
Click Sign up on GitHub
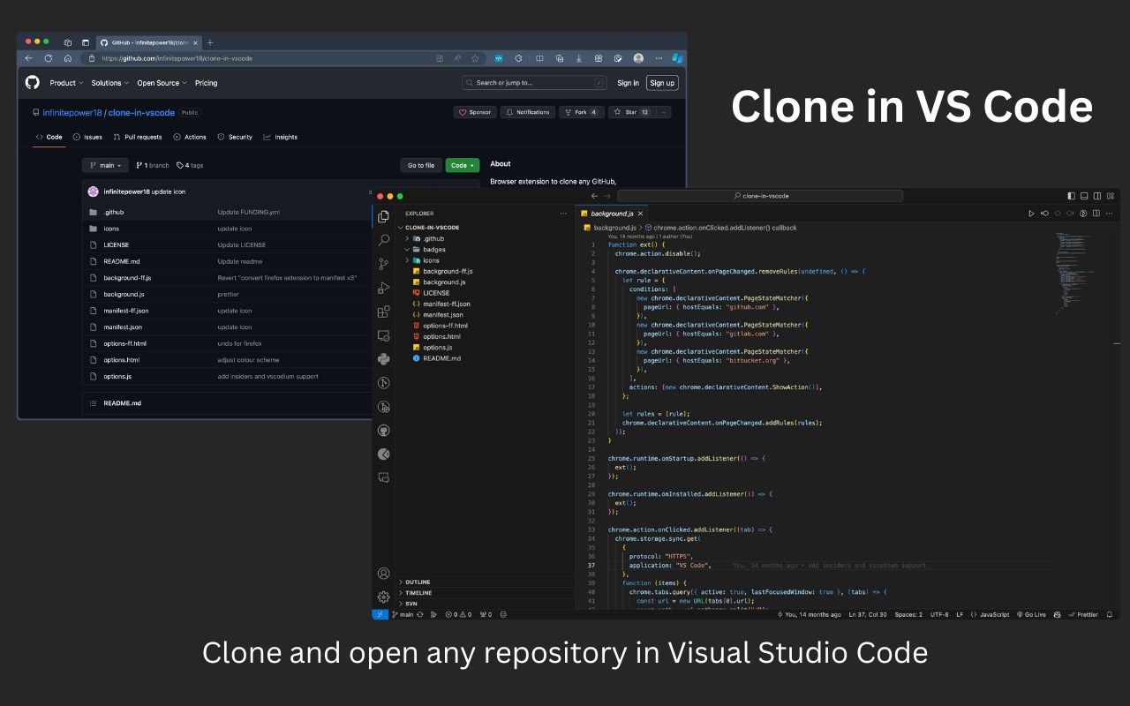(x=662, y=83)
